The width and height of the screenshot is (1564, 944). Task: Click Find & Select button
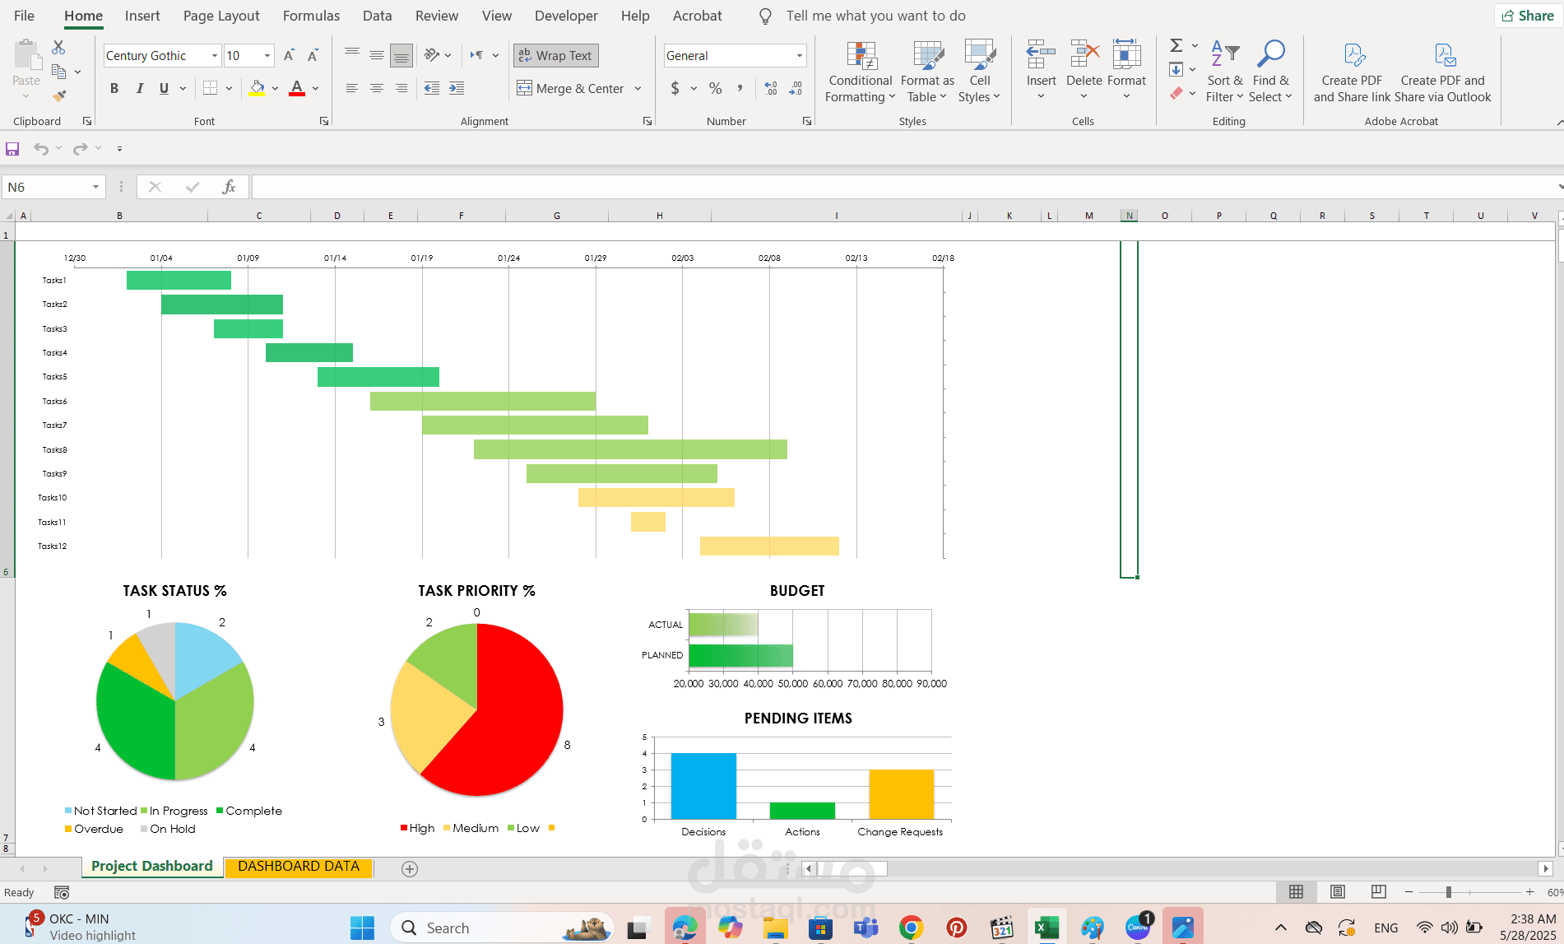(1270, 72)
